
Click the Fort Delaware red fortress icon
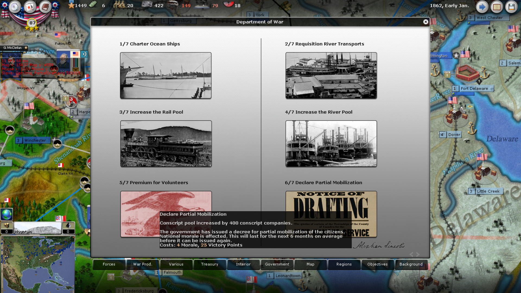tap(468, 72)
